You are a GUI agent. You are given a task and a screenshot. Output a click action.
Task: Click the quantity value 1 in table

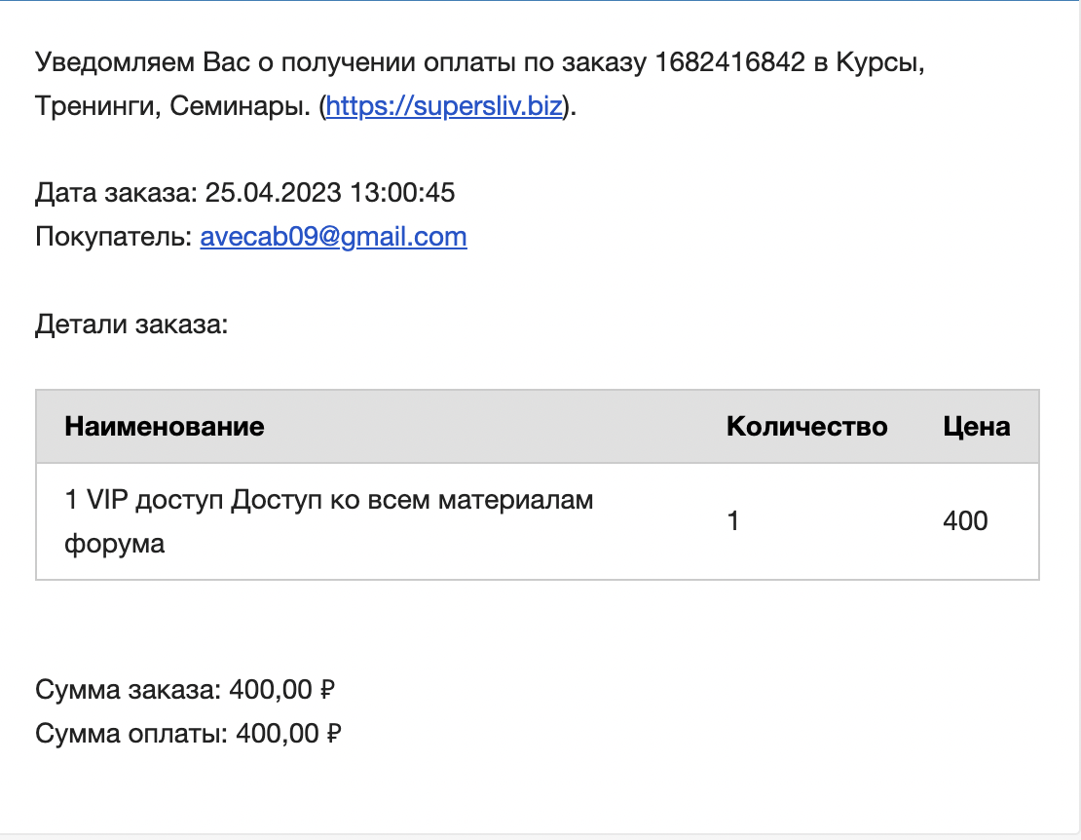pyautogui.click(x=733, y=520)
